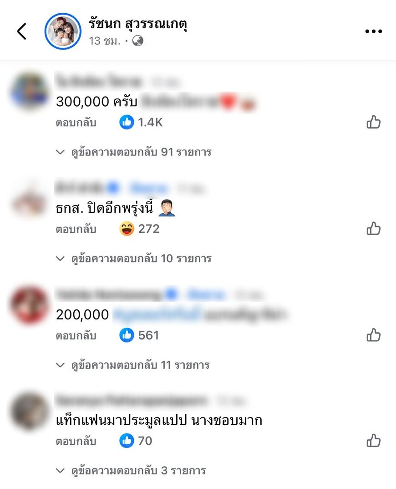Viewport: 396px width, 489px height.
Task: View the 561 like reactions
Action: (139, 335)
